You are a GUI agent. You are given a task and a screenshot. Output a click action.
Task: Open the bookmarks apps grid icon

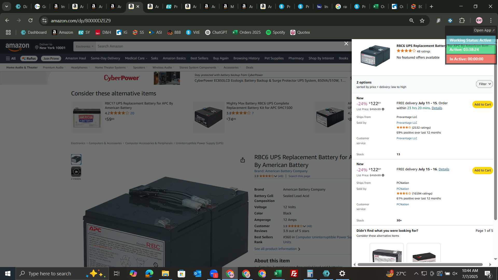[8, 32]
